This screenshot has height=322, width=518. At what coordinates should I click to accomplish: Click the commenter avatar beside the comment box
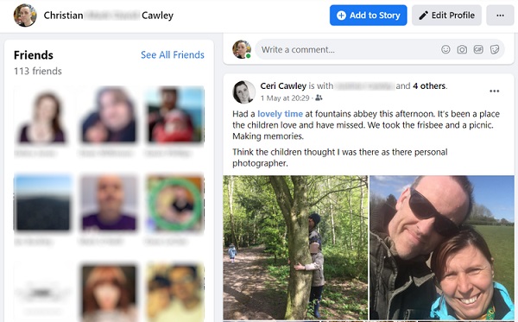242,49
